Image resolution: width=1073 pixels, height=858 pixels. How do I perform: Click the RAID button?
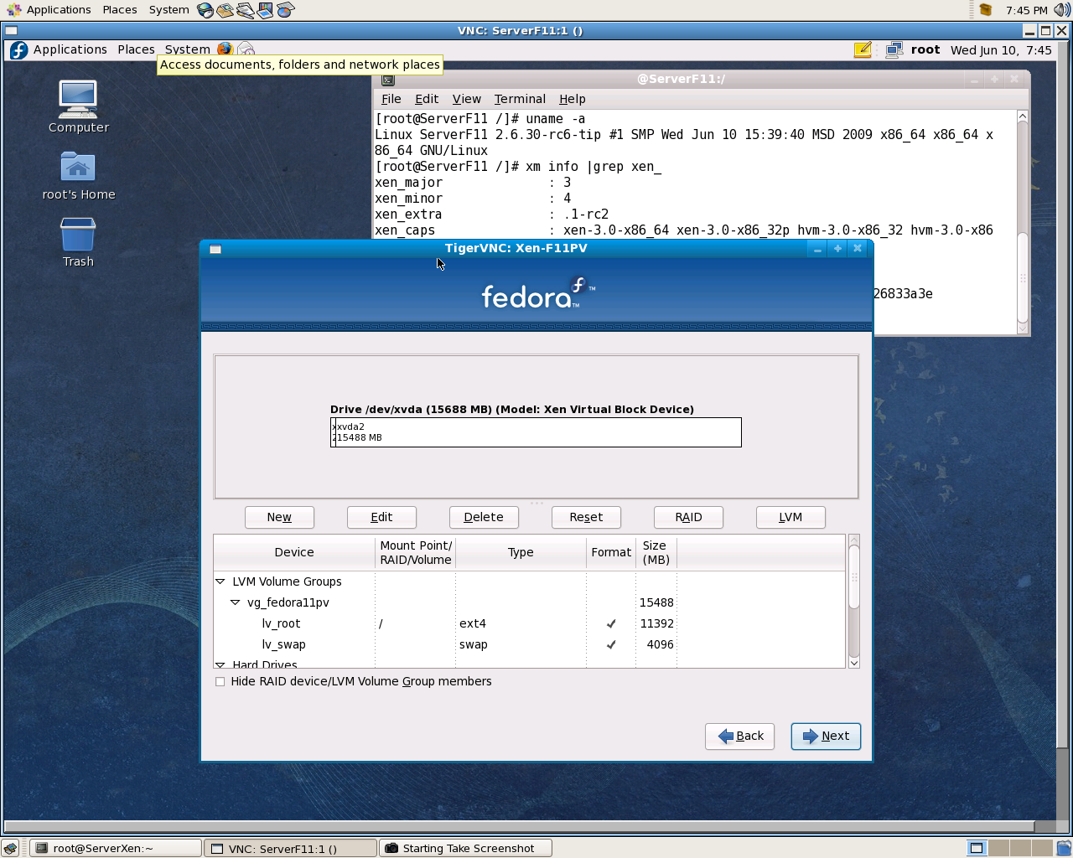688,517
